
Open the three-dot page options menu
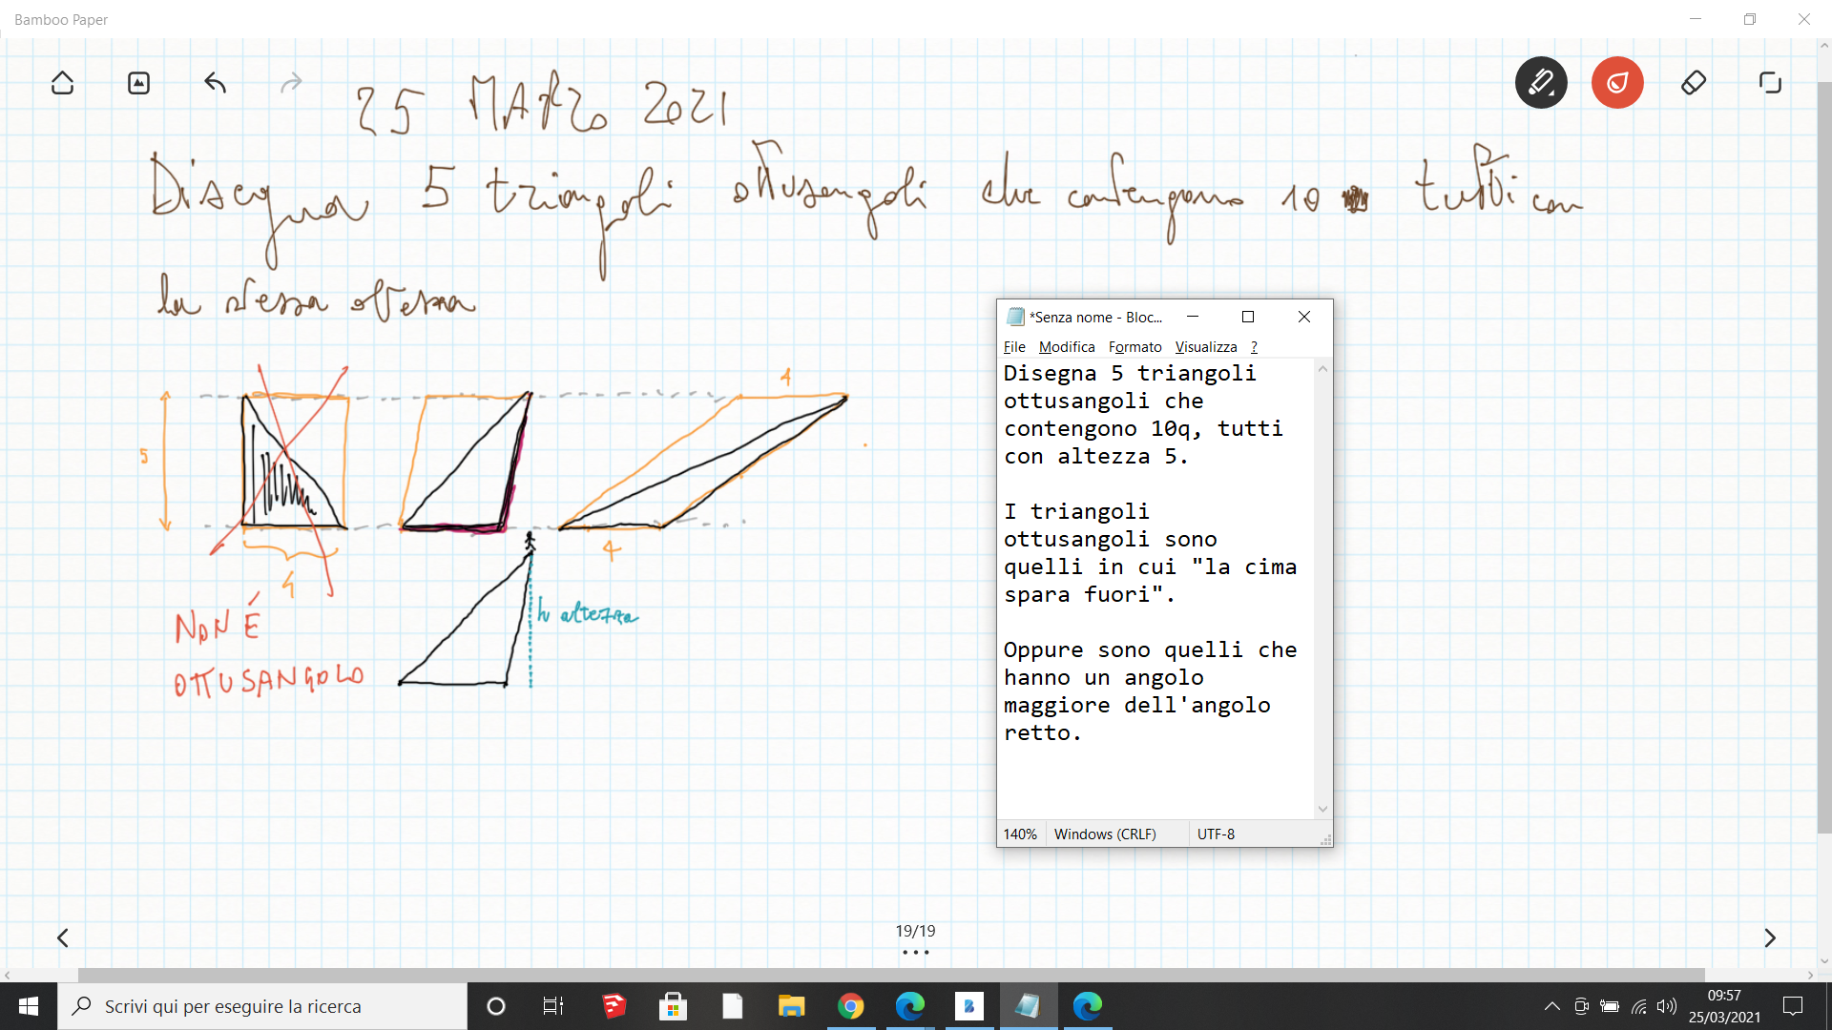[915, 952]
